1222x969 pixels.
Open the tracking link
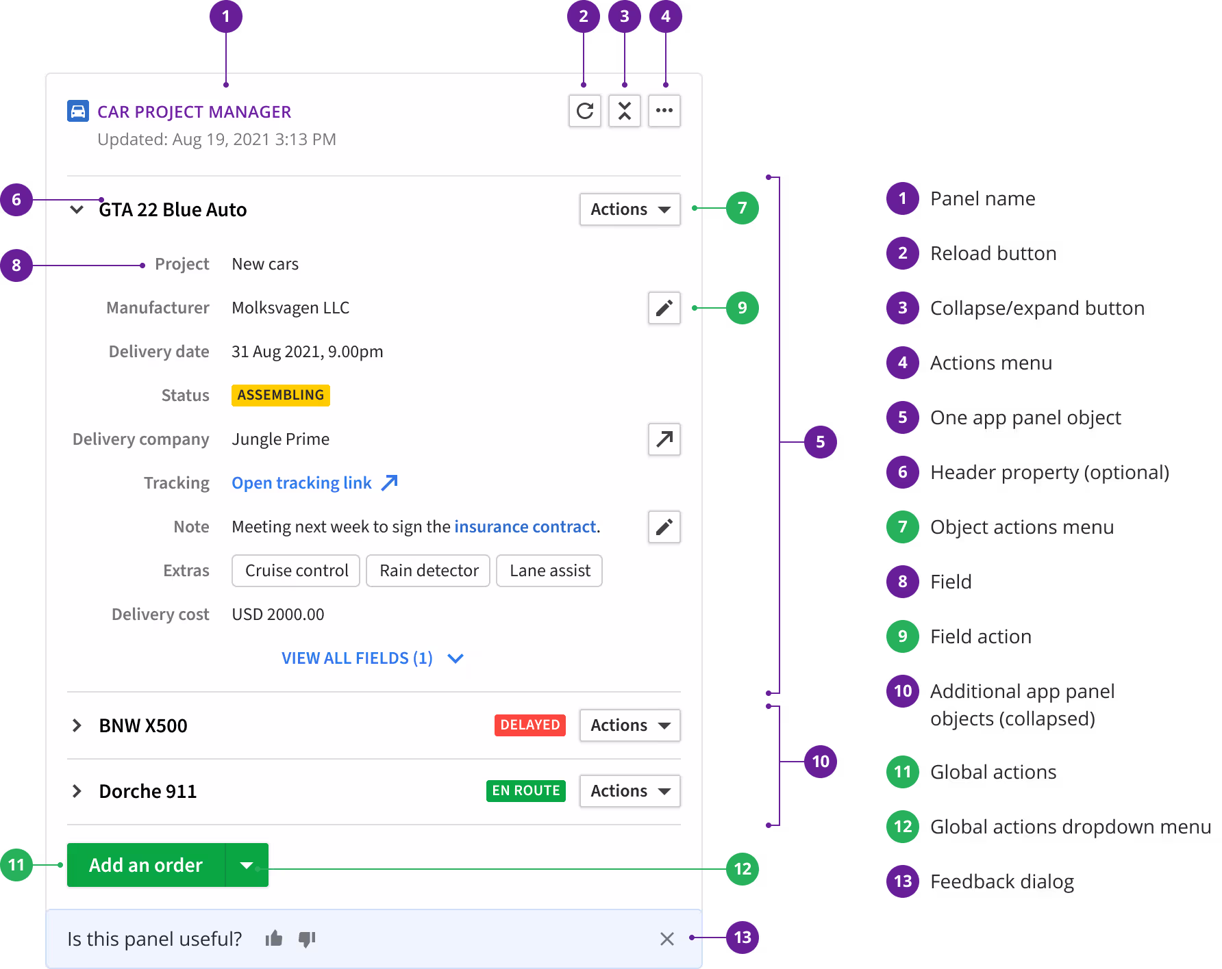click(x=314, y=483)
